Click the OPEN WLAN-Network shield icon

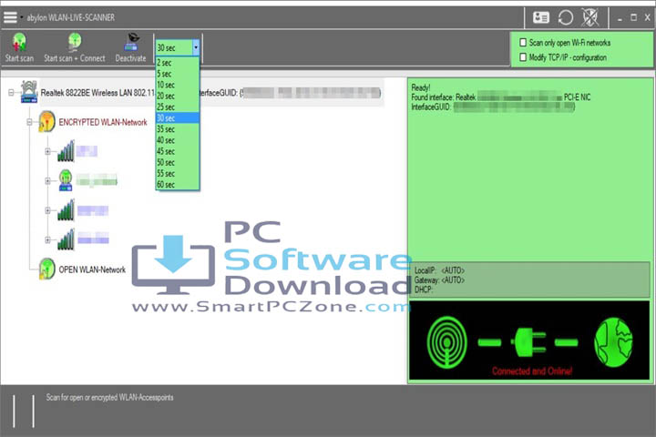(x=46, y=269)
